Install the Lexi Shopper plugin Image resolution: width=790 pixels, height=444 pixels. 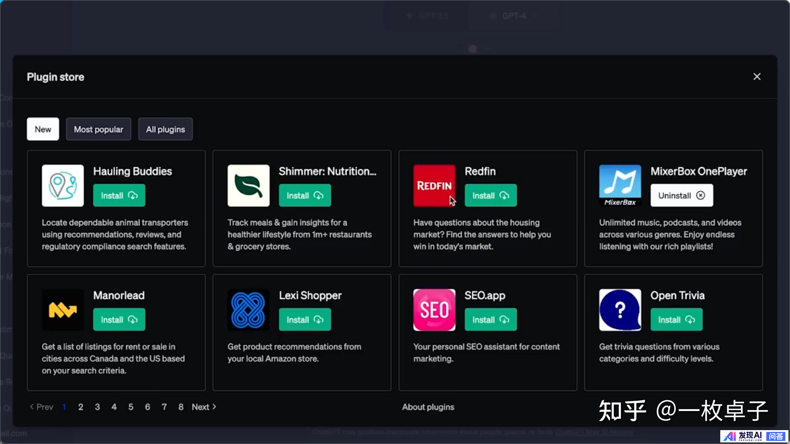click(x=305, y=320)
